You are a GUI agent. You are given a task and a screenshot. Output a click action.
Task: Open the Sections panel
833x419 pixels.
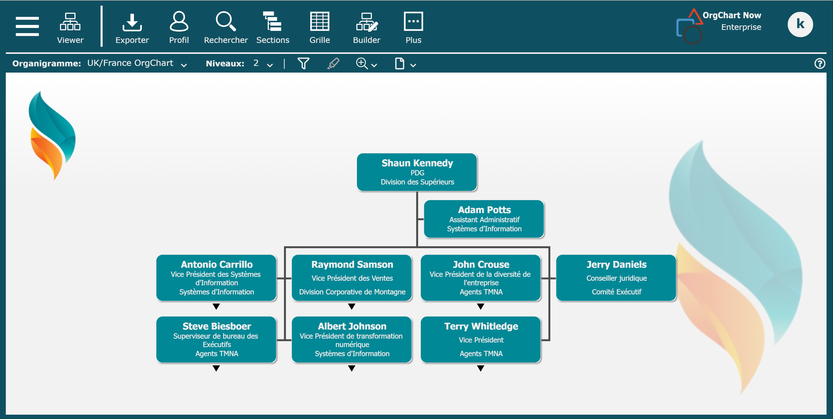click(273, 28)
